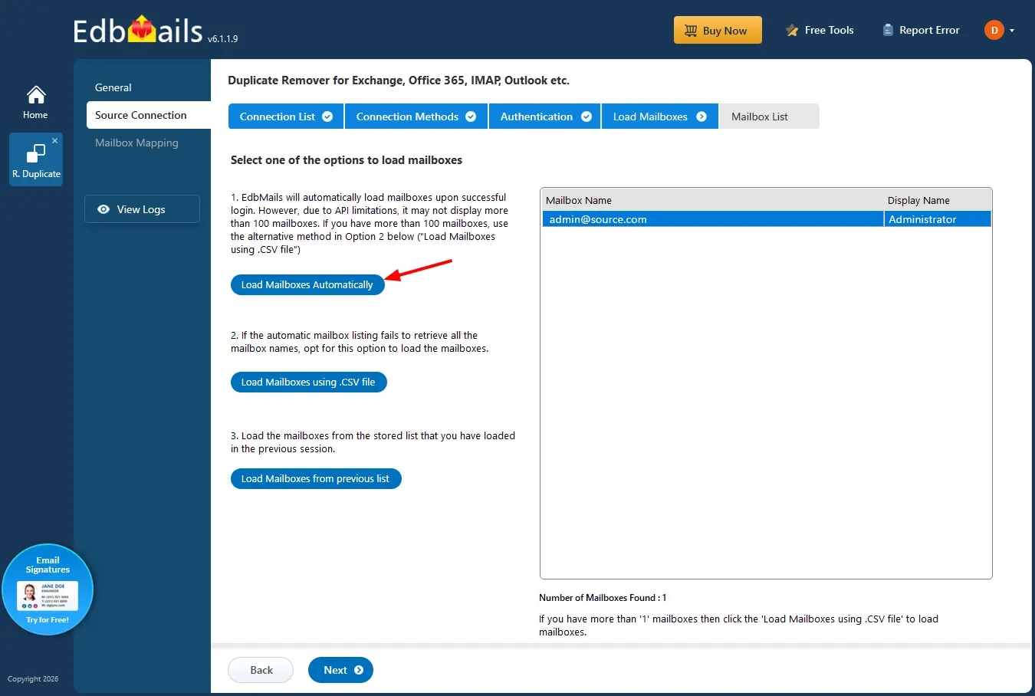Click the Buy Now cart button
Image resolution: width=1035 pixels, height=696 pixels.
pos(718,31)
